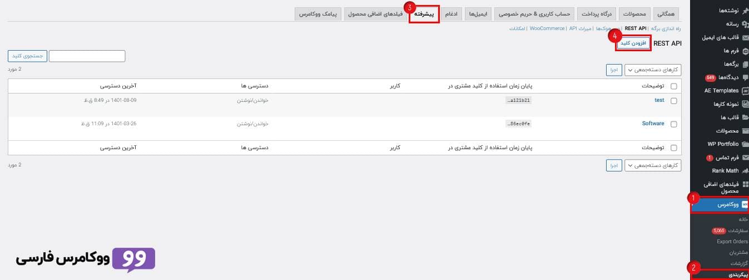Open the Software API key link

coord(653,124)
